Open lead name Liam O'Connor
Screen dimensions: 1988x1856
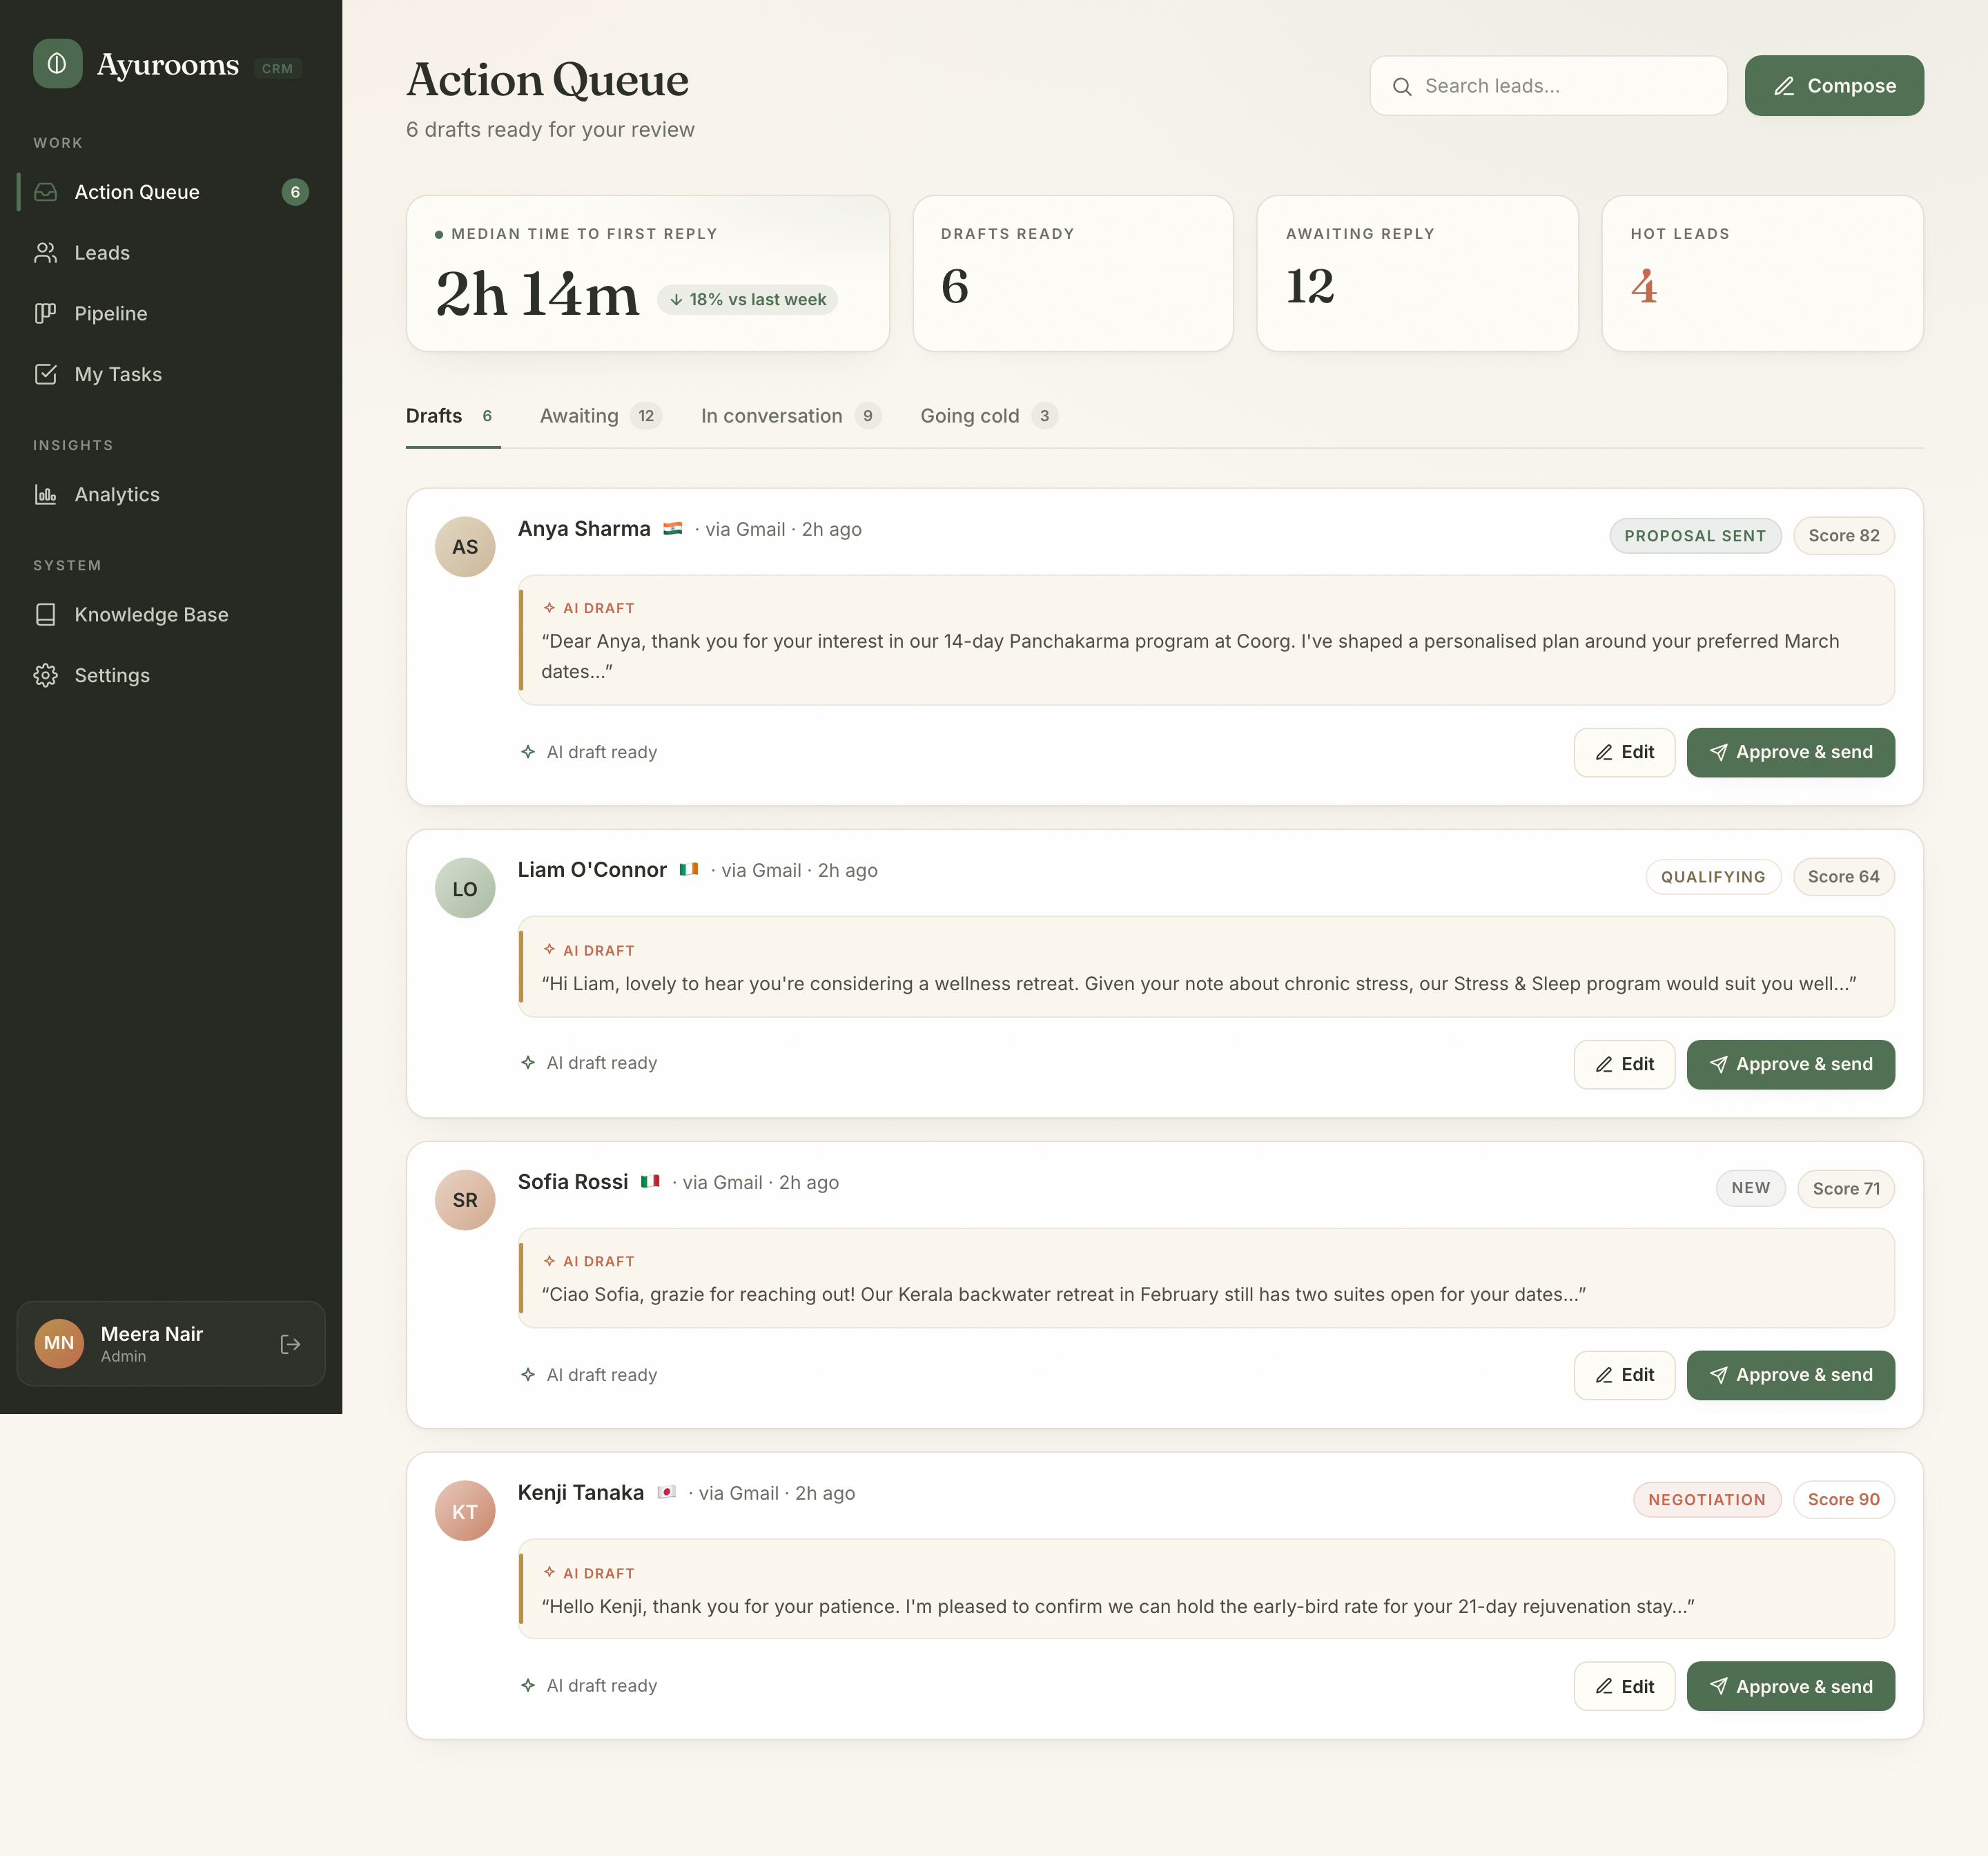point(592,871)
